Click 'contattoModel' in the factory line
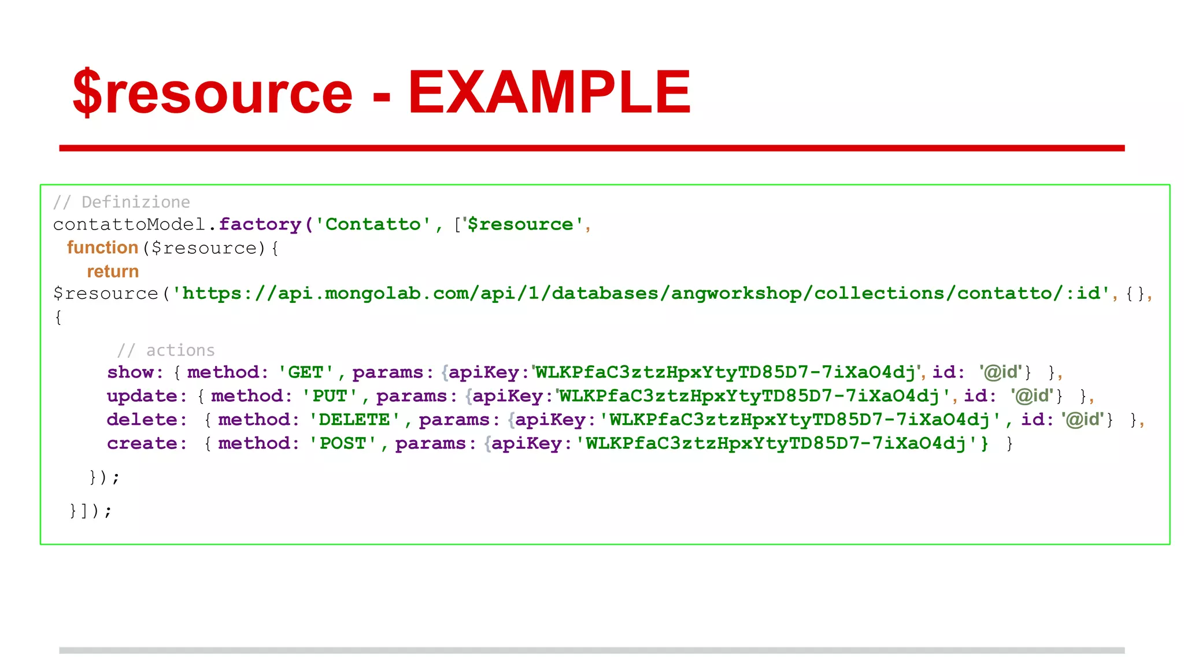This screenshot has width=1184, height=666. click(129, 224)
